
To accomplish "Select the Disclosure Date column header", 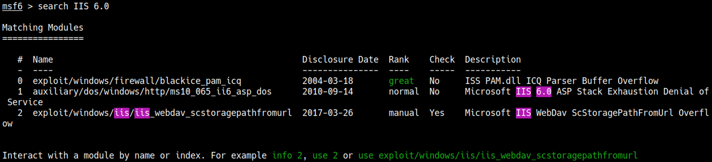I will [340, 60].
